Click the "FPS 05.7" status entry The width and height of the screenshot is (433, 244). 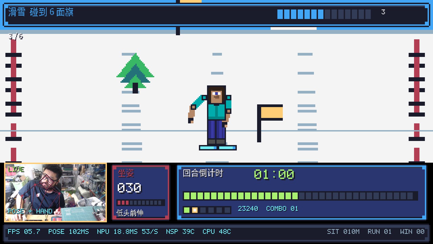pos(24,231)
